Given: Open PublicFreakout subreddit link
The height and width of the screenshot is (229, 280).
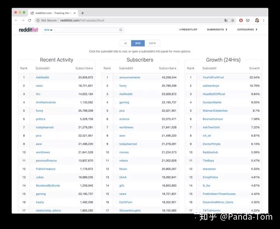Looking at the screenshot, I should [45, 169].
